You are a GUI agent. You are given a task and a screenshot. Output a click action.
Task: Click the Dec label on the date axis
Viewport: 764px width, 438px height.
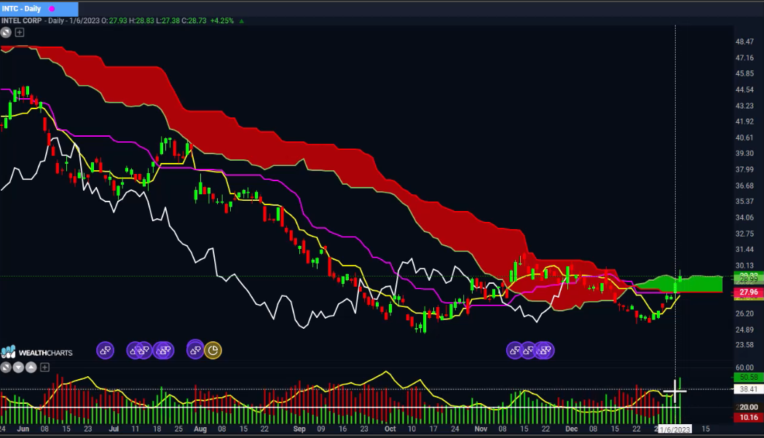[x=572, y=429]
